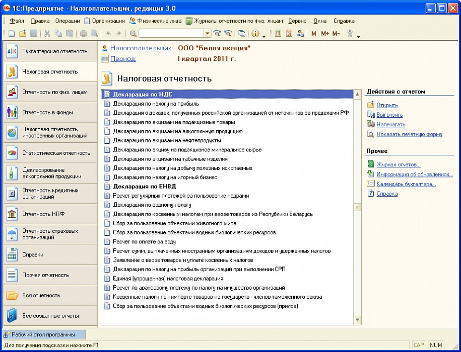The image size is (461, 352).
Task: Click the Выгрузить action link
Action: point(389,115)
